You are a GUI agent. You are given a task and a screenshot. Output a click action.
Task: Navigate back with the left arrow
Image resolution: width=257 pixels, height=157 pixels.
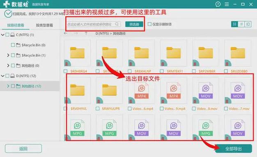66,33
